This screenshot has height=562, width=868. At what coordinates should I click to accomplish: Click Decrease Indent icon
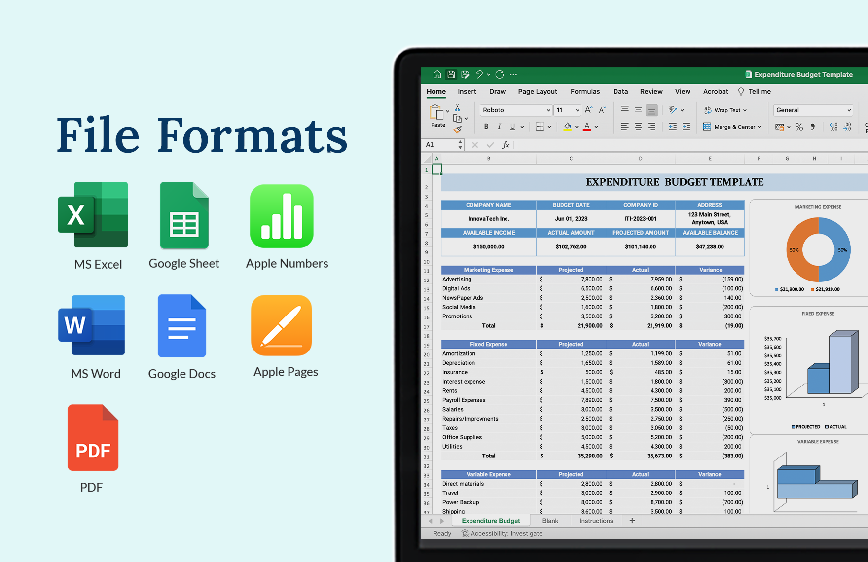(x=673, y=127)
